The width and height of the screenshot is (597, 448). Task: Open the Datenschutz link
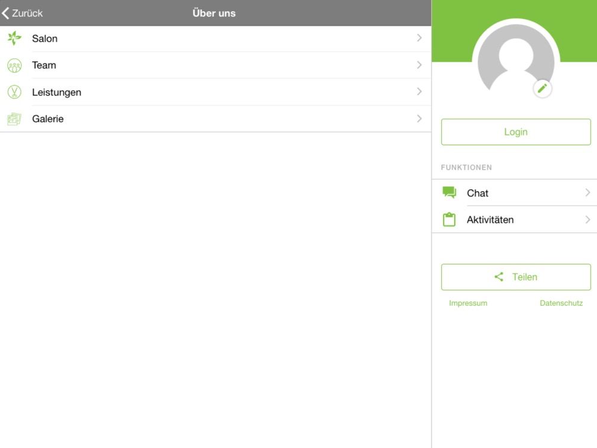561,303
